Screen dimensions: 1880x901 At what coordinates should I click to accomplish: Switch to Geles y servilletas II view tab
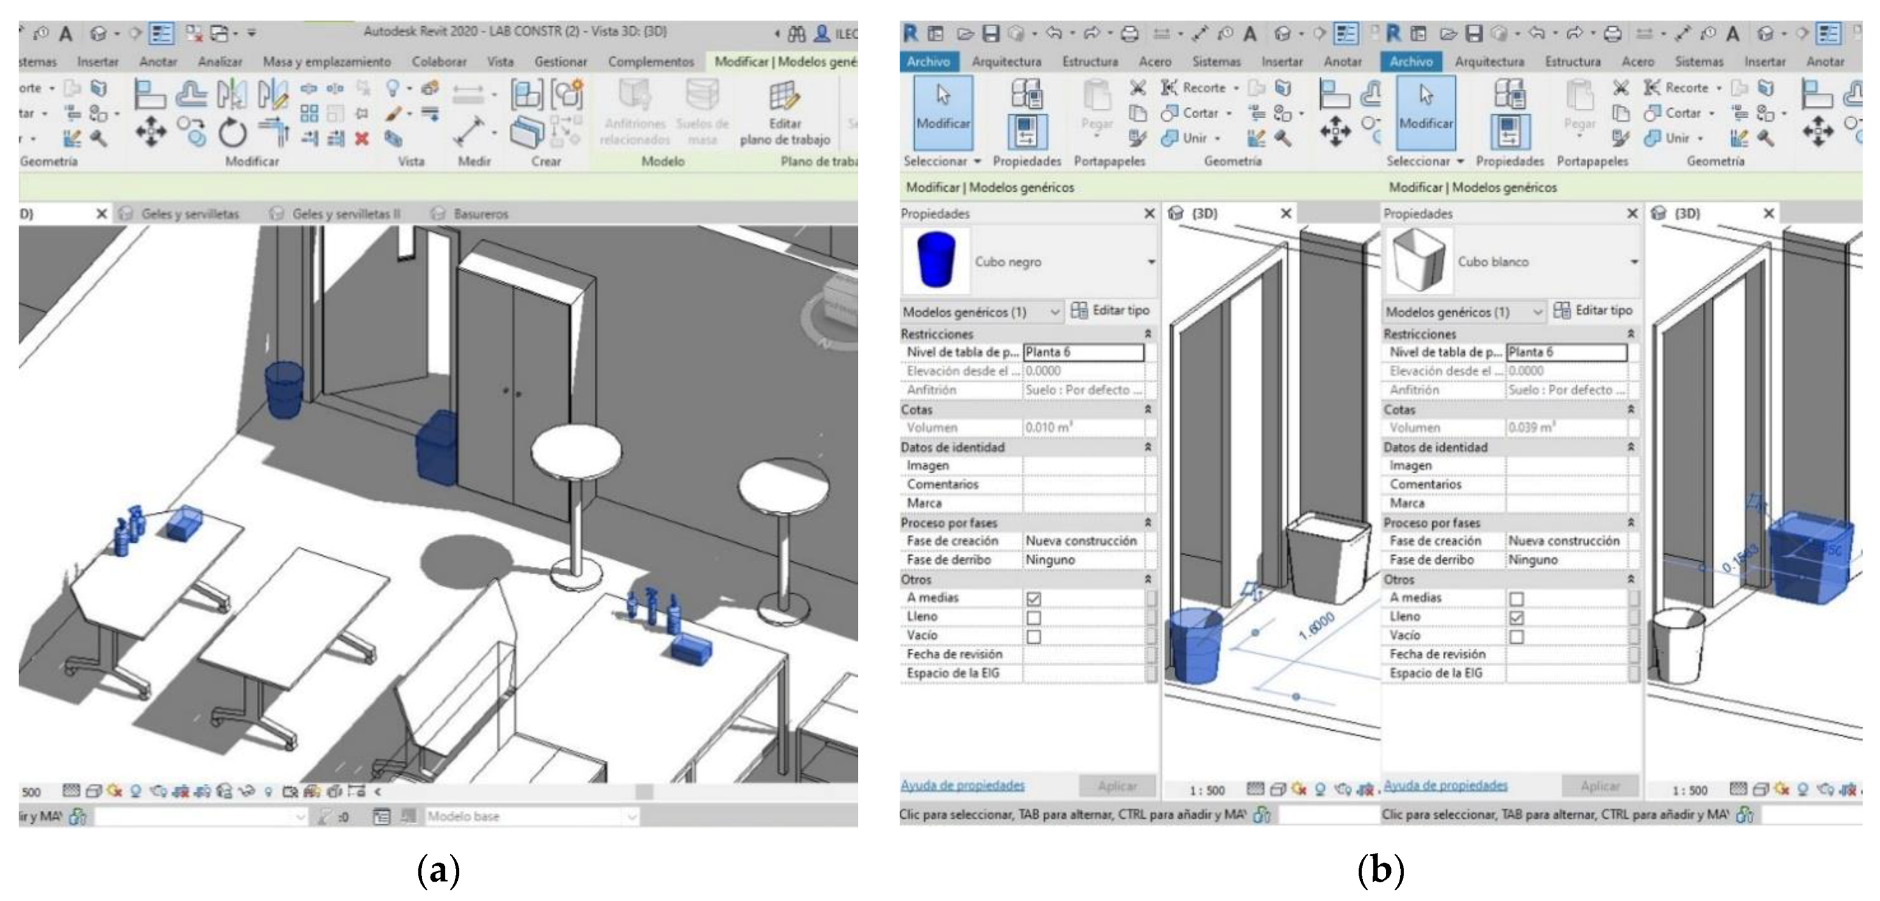coord(346,214)
